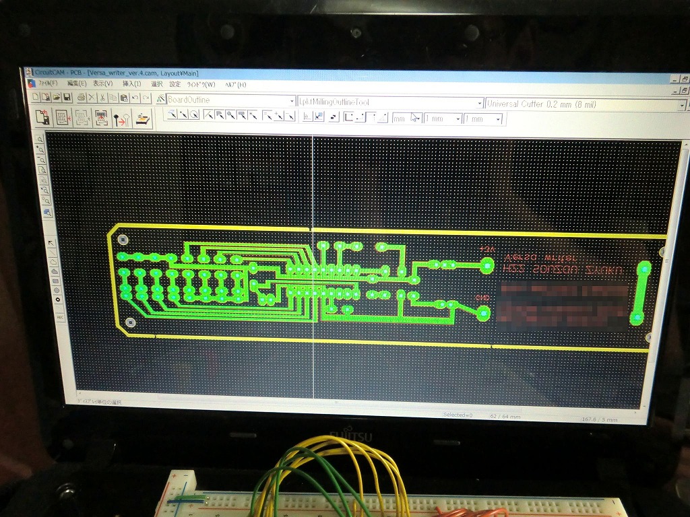Image resolution: width=690 pixels, height=517 pixels.
Task: Click the Zoom previous view icon
Action: pos(45,190)
